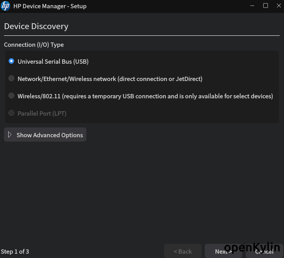
Task: Click the Device Discovery heading
Action: point(36,26)
